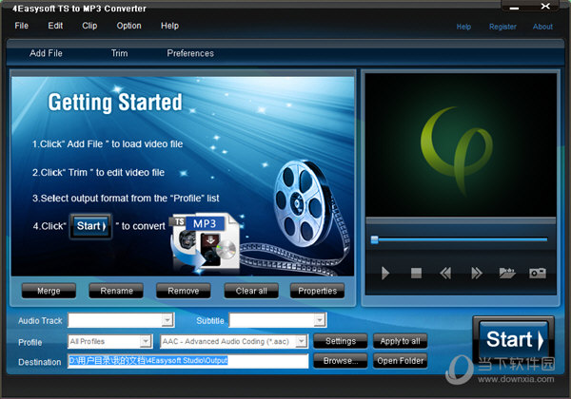The height and width of the screenshot is (399, 571).
Task: Click the Properties button
Action: (x=317, y=291)
